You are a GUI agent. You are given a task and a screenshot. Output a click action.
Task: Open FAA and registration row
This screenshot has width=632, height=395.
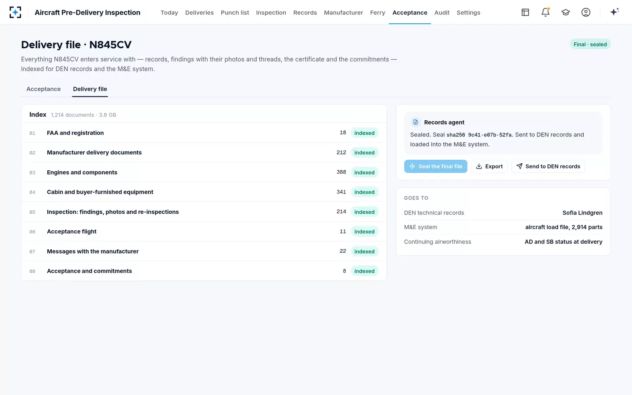point(204,133)
